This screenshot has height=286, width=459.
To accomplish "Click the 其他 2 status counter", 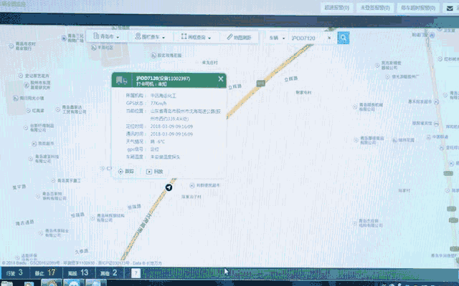I will click(108, 273).
